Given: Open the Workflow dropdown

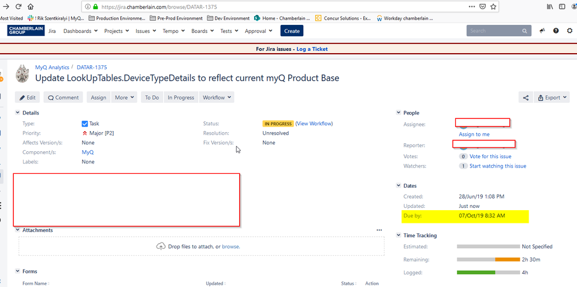Looking at the screenshot, I should pos(217,98).
